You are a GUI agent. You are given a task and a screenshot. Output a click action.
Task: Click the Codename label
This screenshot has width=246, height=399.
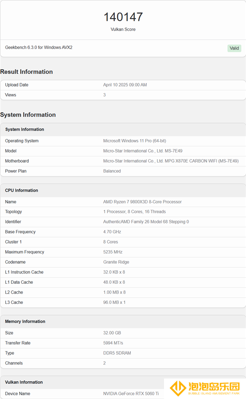[x=15, y=262]
